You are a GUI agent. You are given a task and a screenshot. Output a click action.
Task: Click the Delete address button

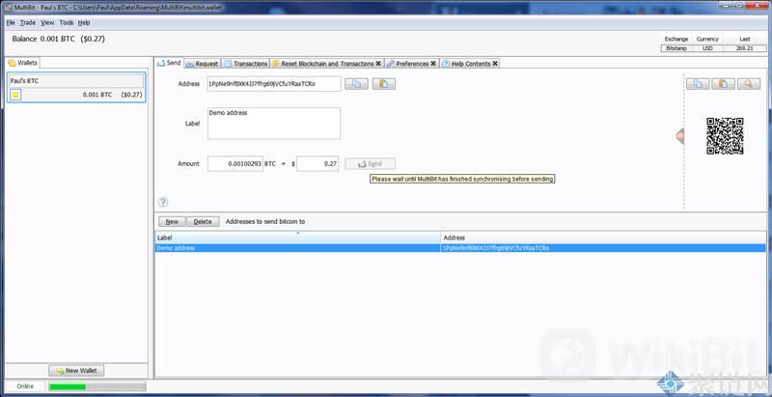203,221
